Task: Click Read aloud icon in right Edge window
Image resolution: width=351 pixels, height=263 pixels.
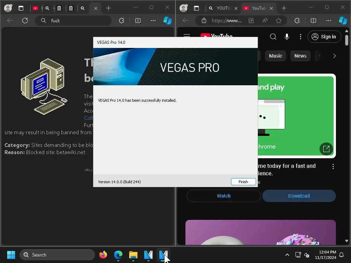Action: [x=265, y=21]
